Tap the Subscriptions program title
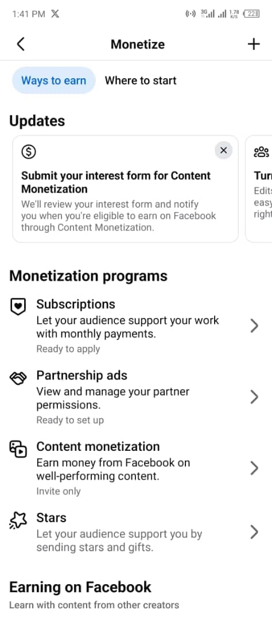This screenshot has height=621, width=272. point(76,304)
